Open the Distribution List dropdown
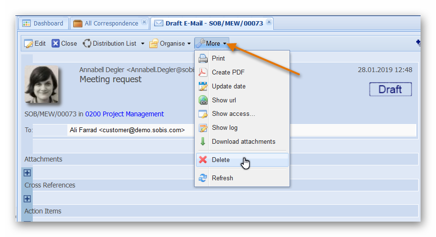Image resolution: width=436 pixels, height=237 pixels. [114, 43]
